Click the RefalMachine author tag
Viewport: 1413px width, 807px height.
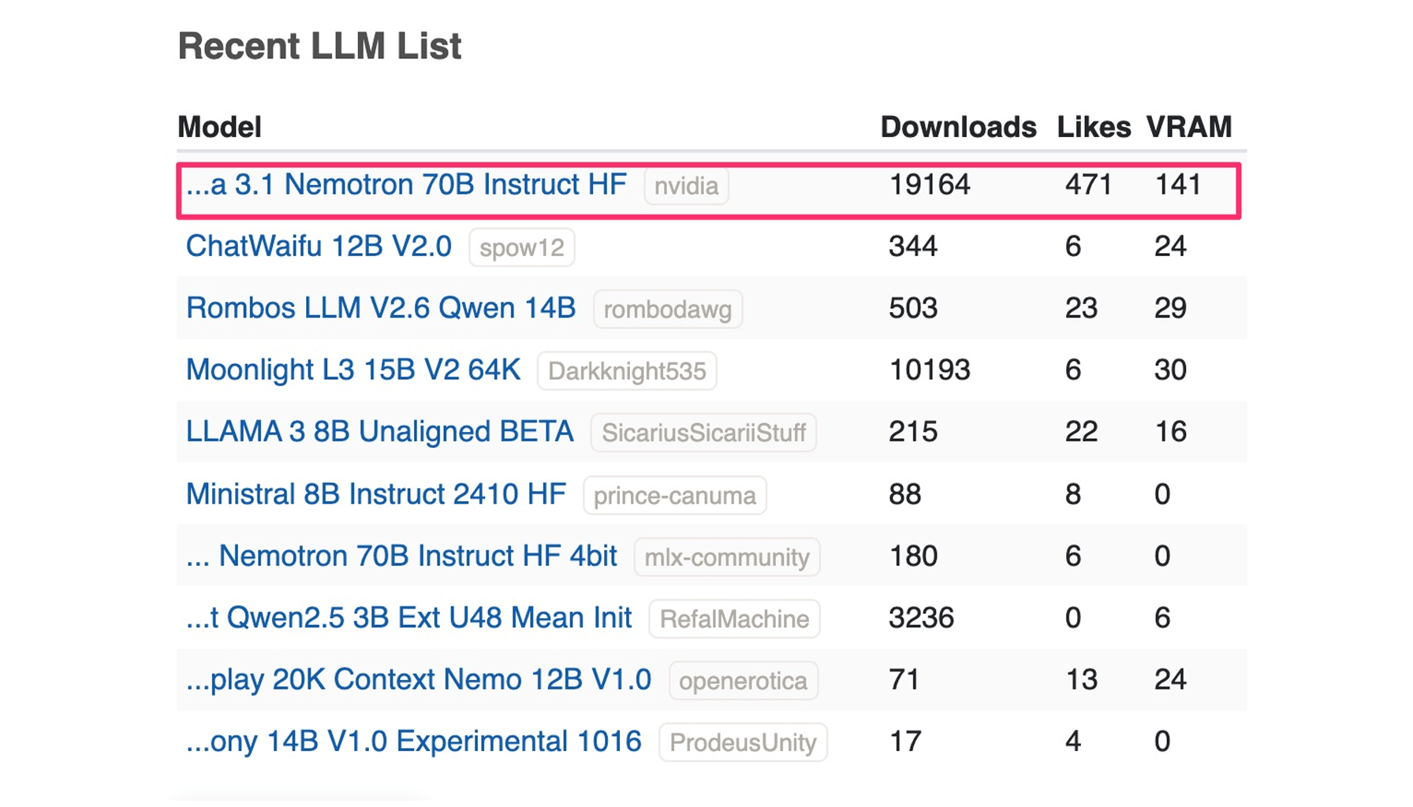click(734, 619)
